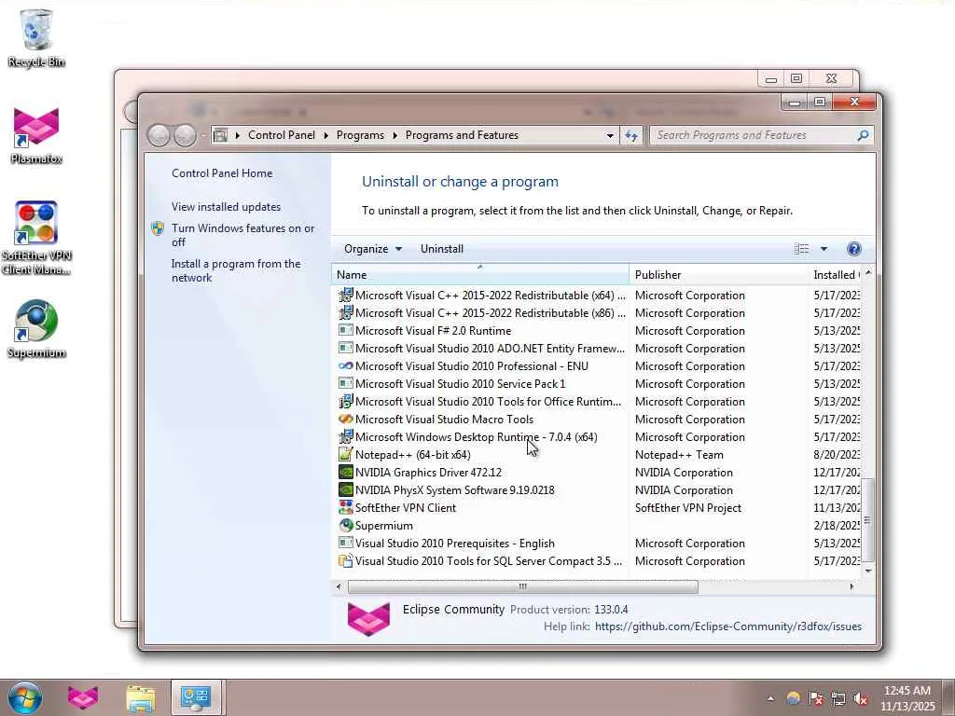The width and height of the screenshot is (955, 716).
Task: Click the refresh button beside address bar
Action: (631, 135)
